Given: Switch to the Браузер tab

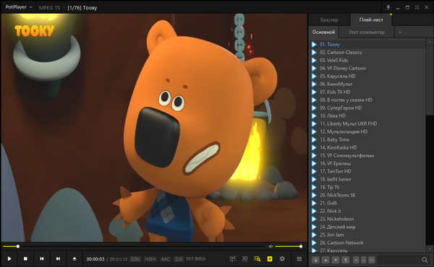Looking at the screenshot, I should pyautogui.click(x=329, y=20).
